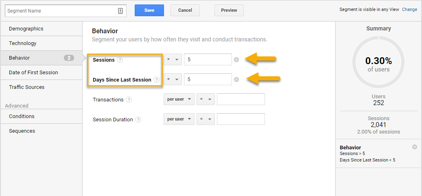Click the icon inside Segment Name field
The image size is (422, 196).
(120, 11)
